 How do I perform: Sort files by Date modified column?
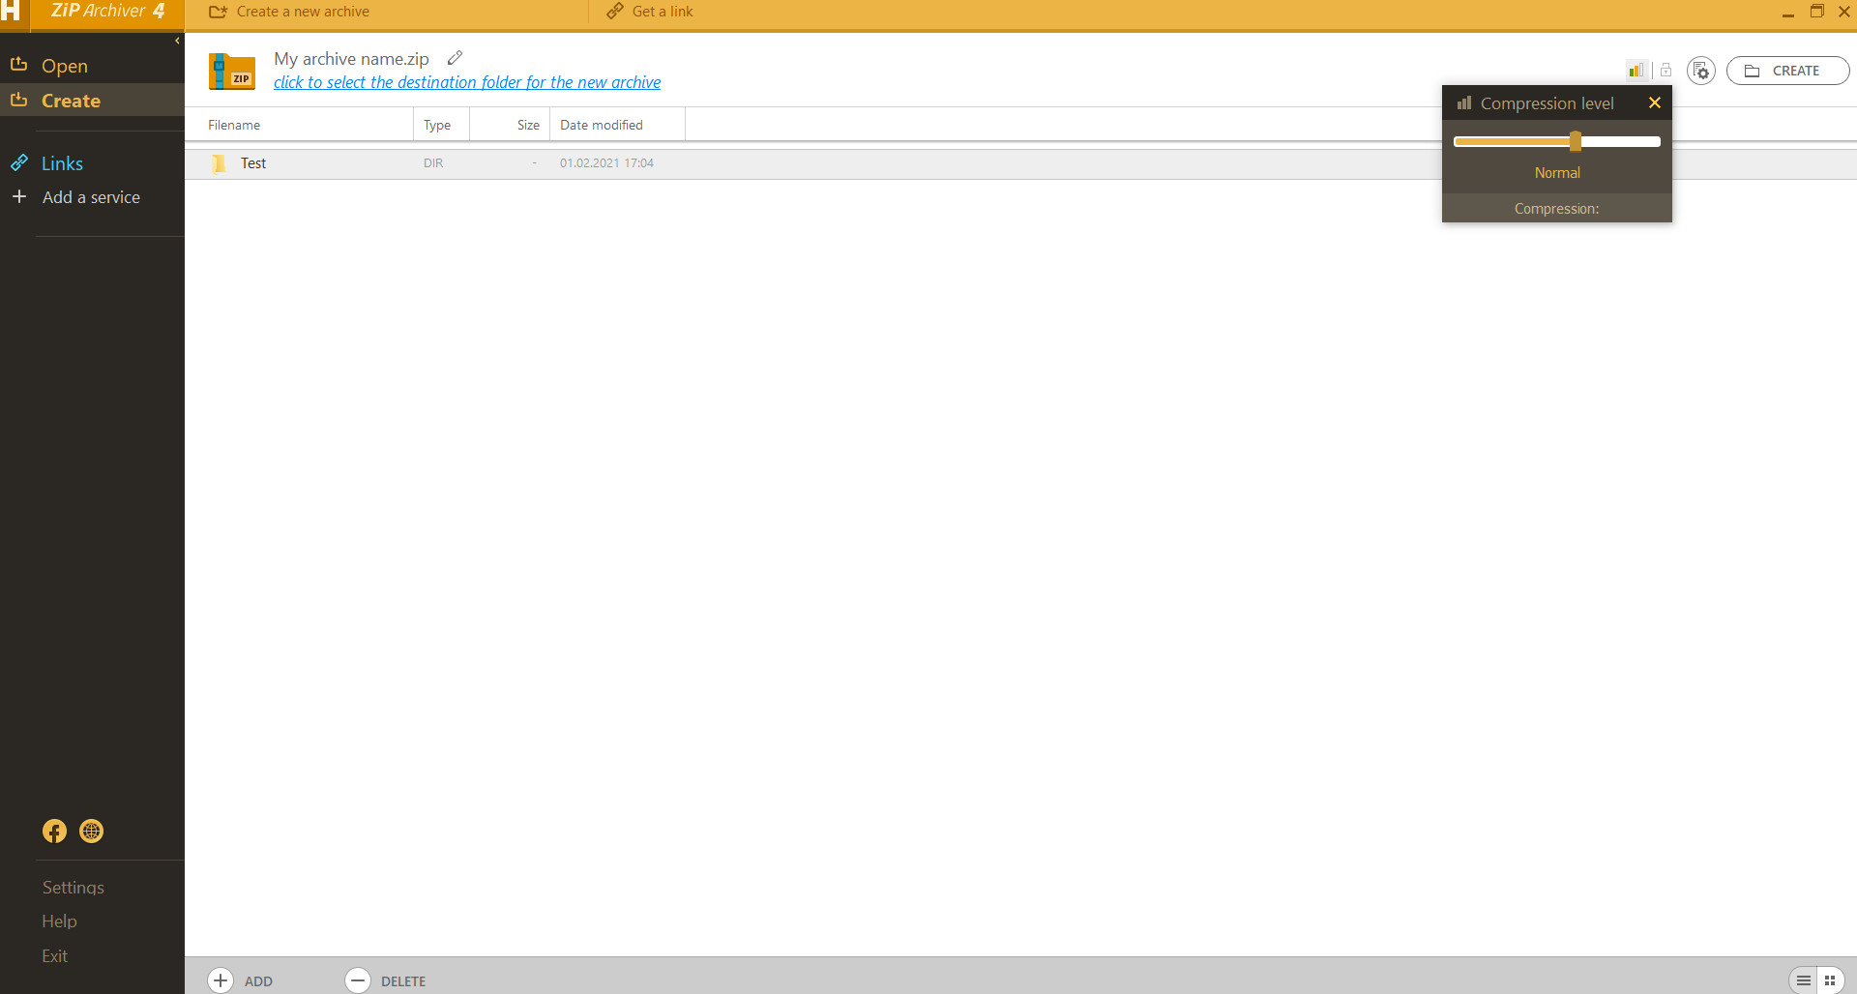click(x=601, y=125)
